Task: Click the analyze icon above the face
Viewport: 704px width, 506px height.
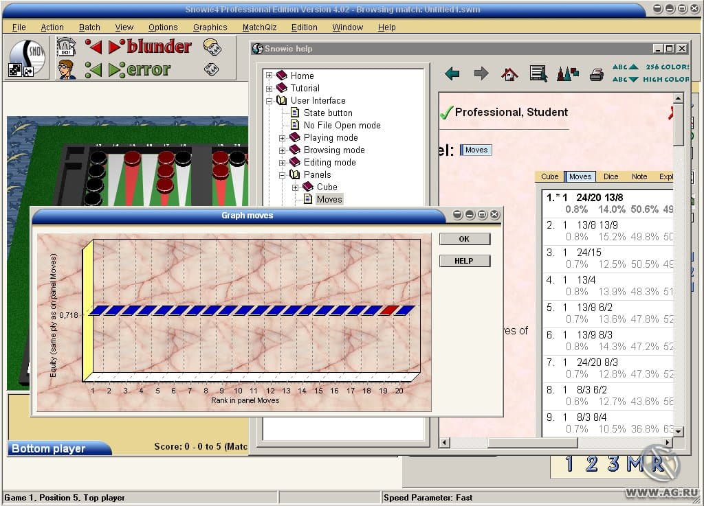Action: [x=67, y=47]
